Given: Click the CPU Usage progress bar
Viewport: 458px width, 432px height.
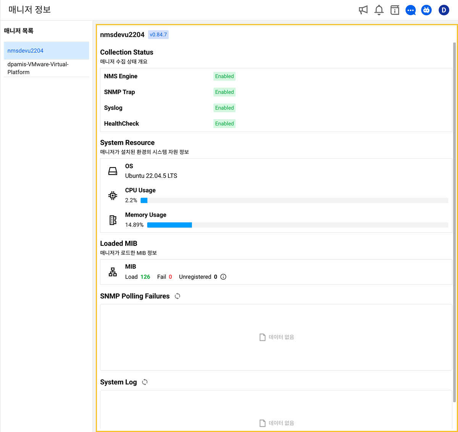Looking at the screenshot, I should 294,200.
